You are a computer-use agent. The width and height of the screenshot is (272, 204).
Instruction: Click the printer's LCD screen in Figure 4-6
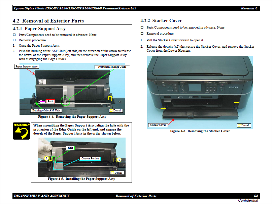pos(195,87)
